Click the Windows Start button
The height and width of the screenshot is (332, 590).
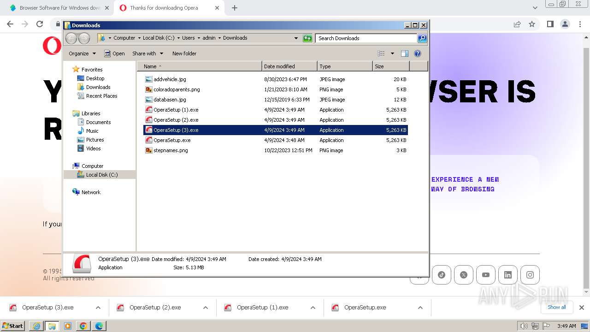13,326
